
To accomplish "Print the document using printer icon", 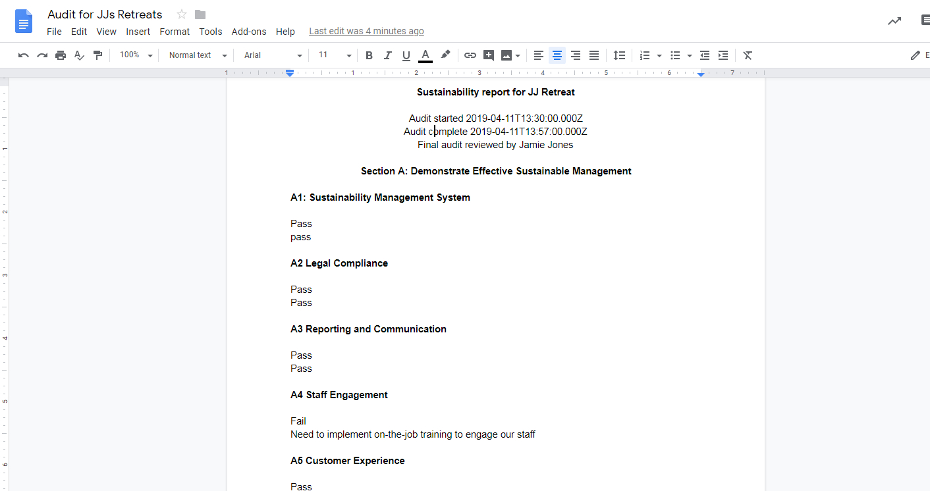I will 61,55.
